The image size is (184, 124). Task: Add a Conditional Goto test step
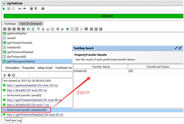pyautogui.click(x=57, y=29)
